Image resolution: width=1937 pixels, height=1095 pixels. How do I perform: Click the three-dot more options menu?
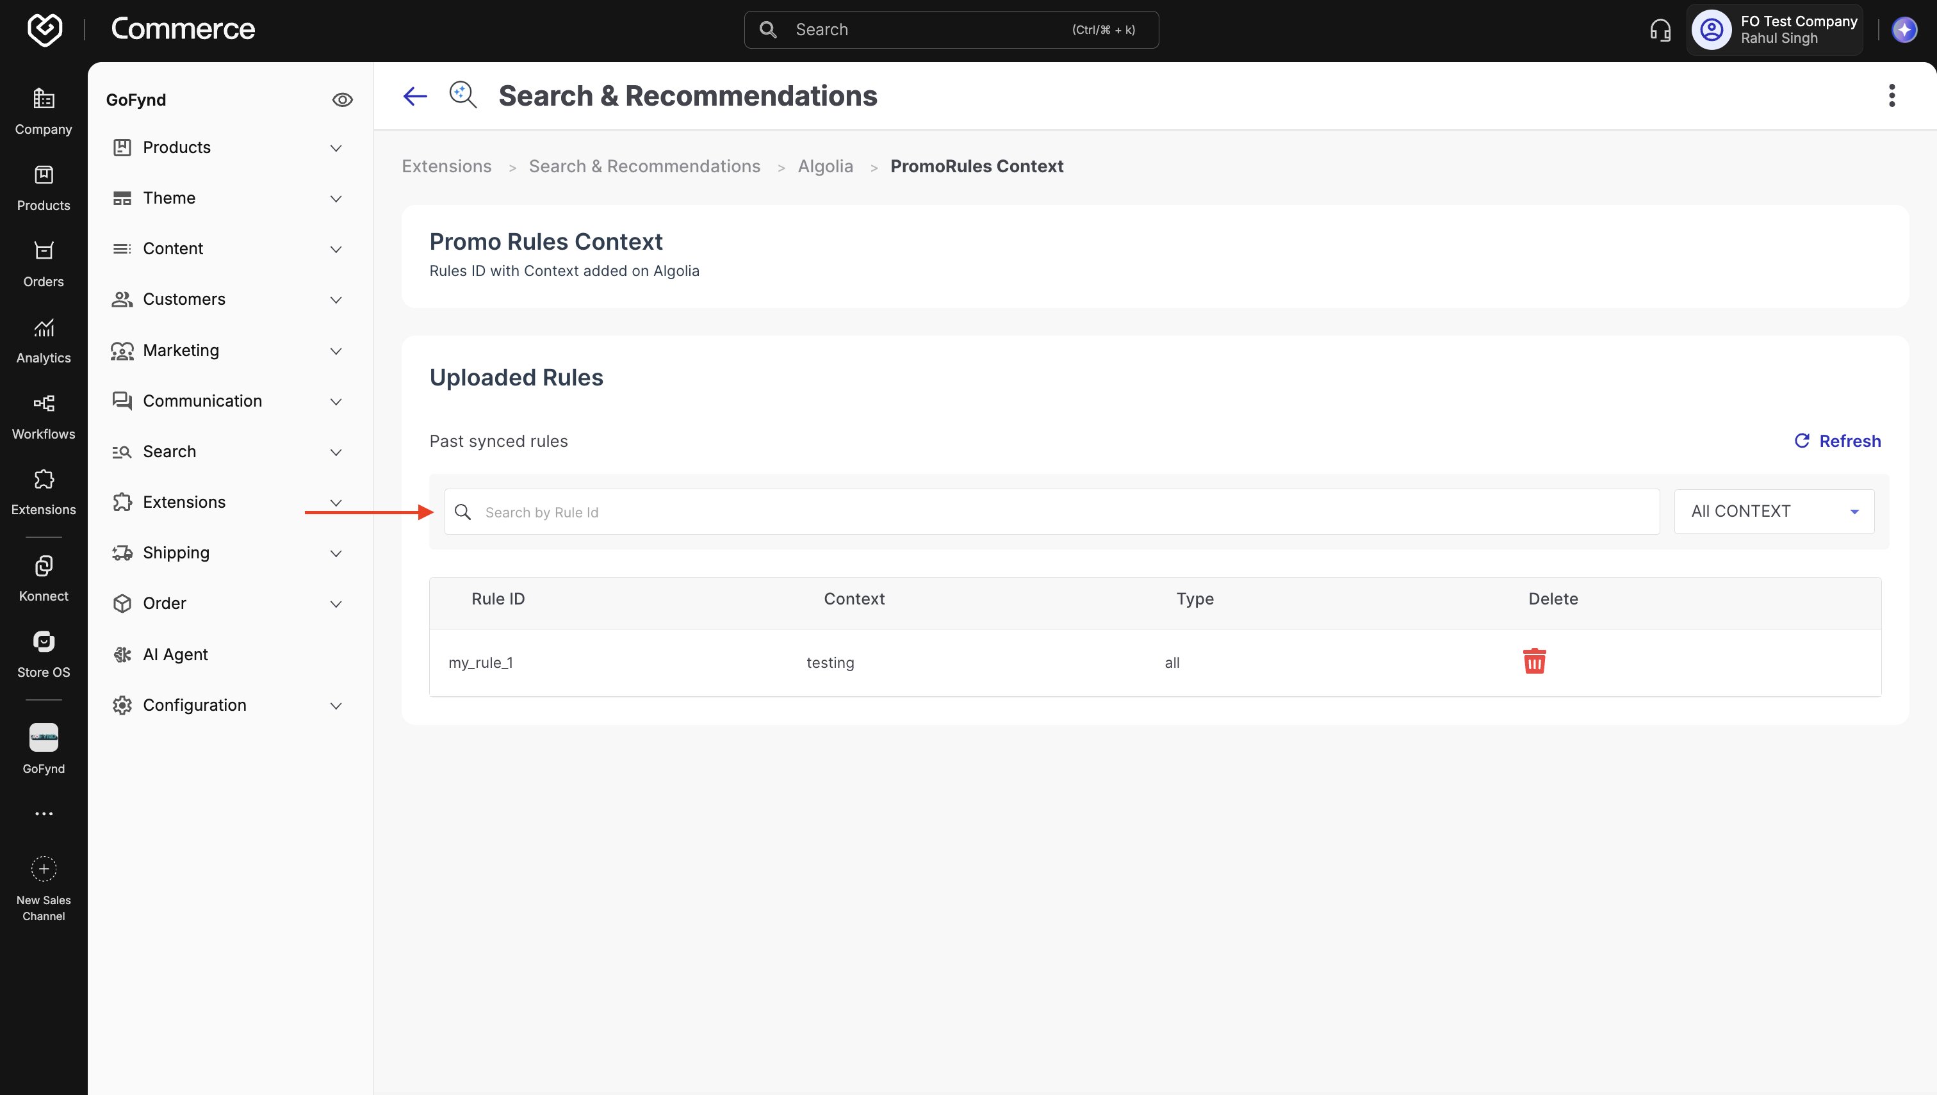tap(1891, 95)
